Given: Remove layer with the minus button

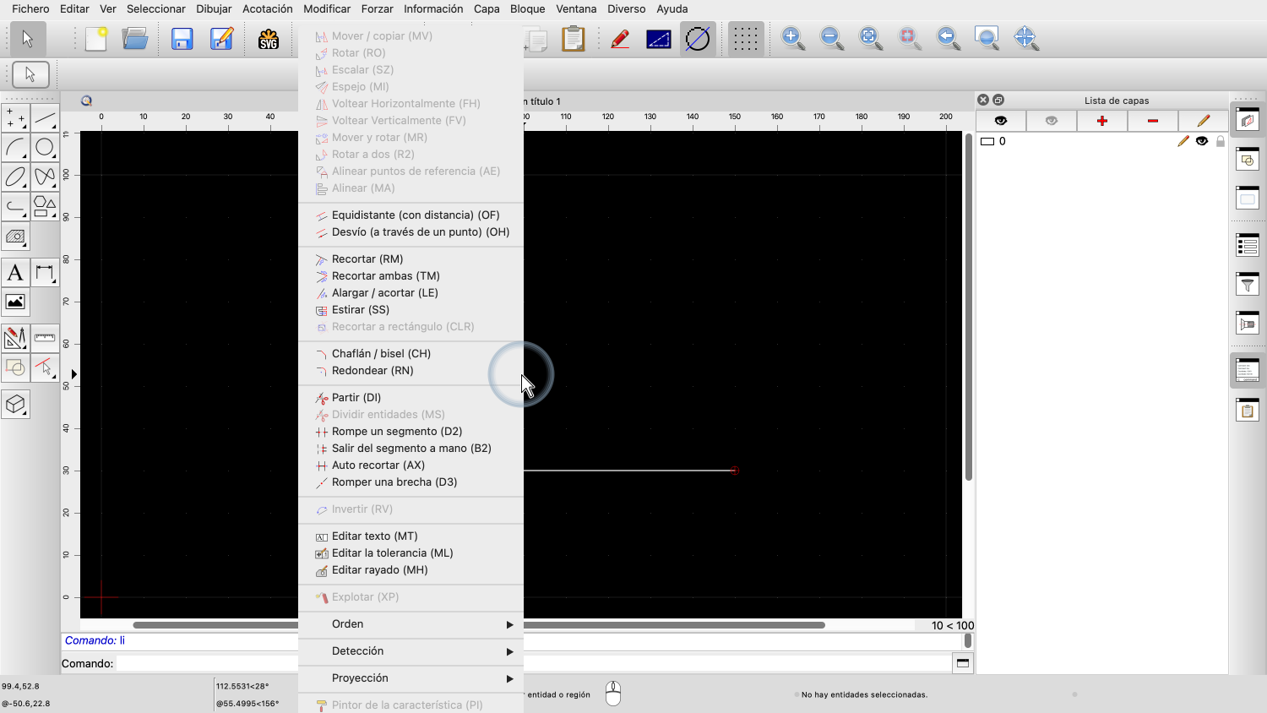Looking at the screenshot, I should 1152,121.
